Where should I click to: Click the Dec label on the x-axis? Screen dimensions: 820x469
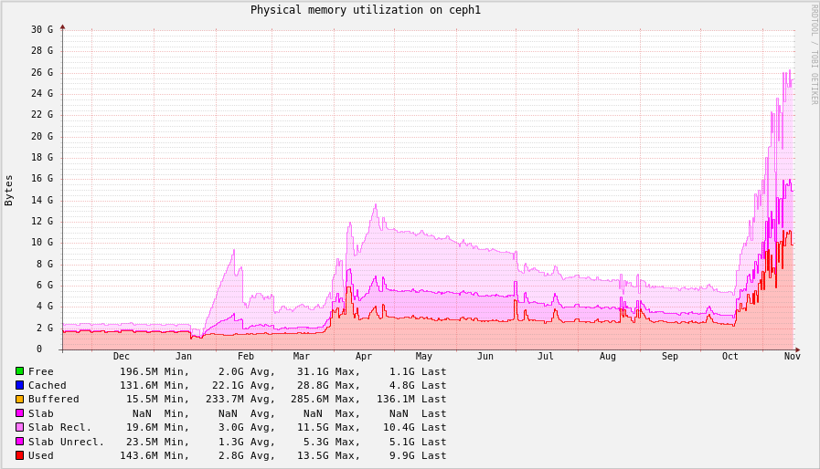[x=122, y=357]
